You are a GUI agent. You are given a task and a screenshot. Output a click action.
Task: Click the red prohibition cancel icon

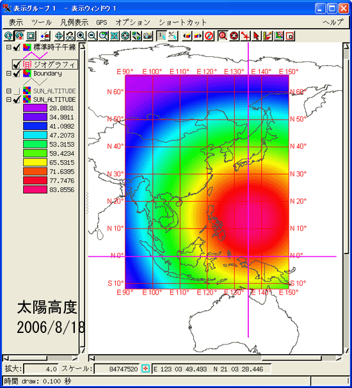(x=209, y=36)
